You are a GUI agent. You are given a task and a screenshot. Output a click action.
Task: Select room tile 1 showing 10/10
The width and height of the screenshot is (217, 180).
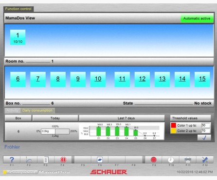click(x=18, y=37)
